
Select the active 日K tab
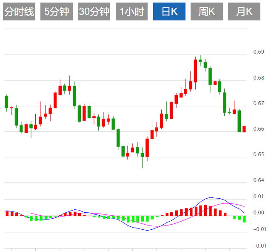pos(169,11)
